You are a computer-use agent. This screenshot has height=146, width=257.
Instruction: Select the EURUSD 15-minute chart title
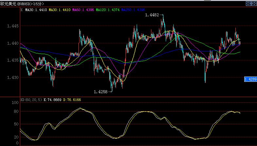click(22, 4)
